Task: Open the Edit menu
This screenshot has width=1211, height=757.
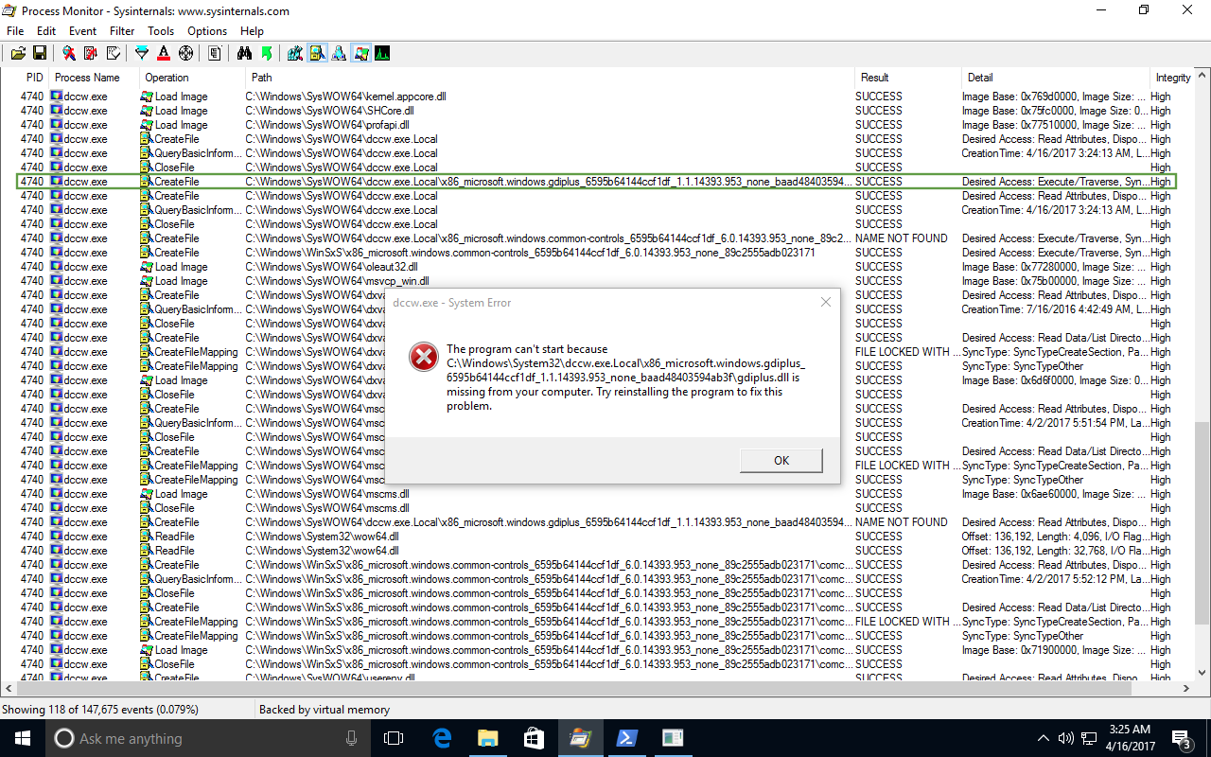Action: [x=46, y=31]
